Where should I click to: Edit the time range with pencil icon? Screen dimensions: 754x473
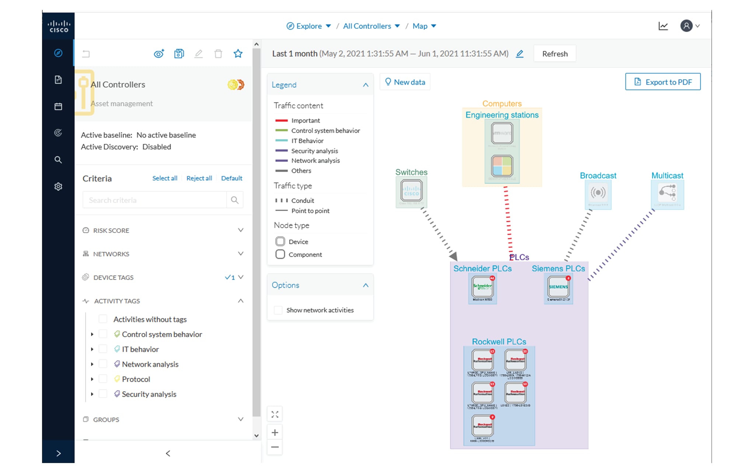520,54
